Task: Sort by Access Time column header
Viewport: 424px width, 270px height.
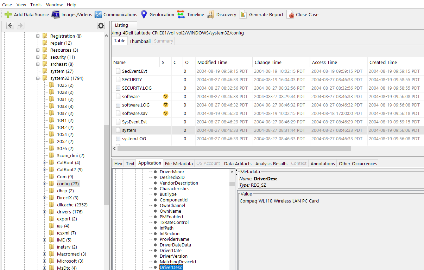Action: (x=338, y=62)
